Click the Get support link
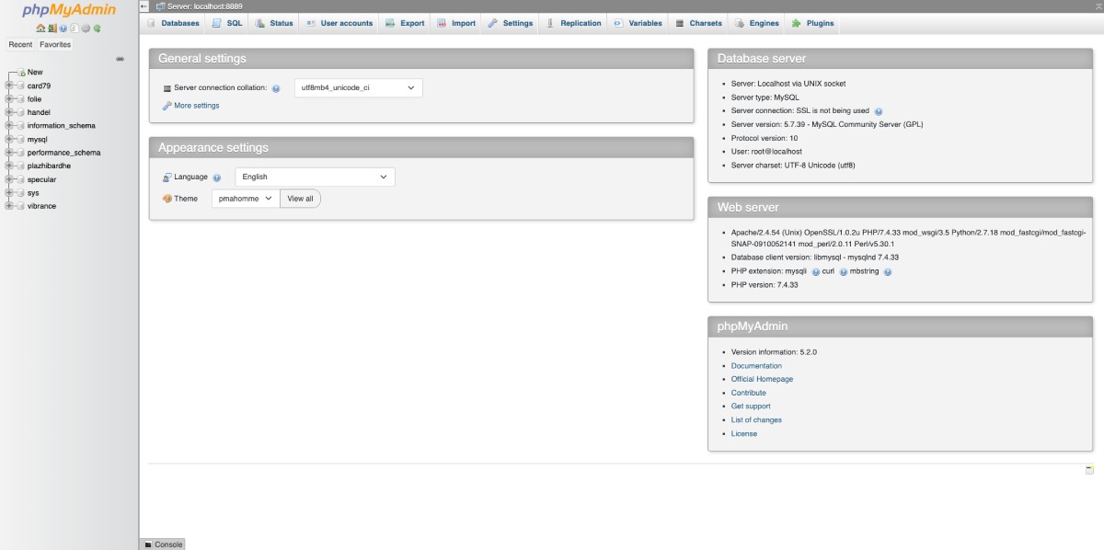 coord(751,407)
